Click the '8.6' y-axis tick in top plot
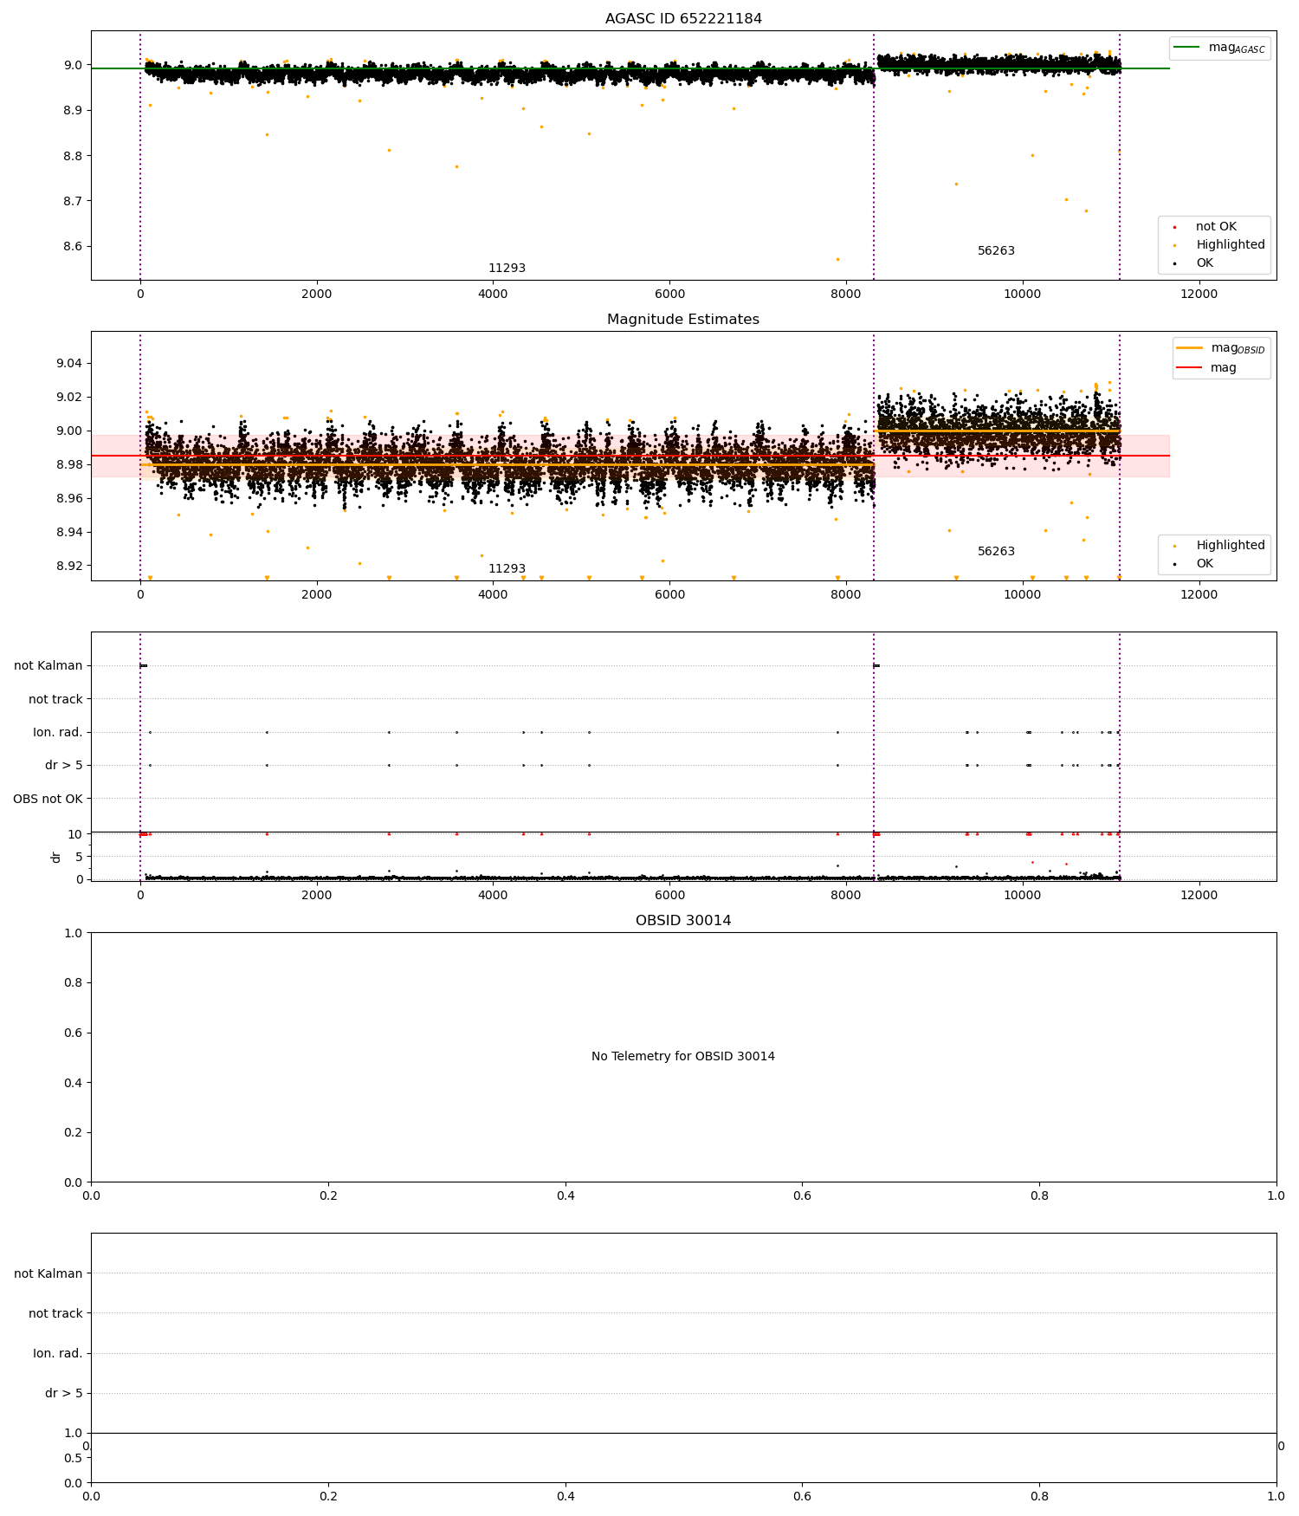Screen dimensions: 1299x1516 (73, 247)
